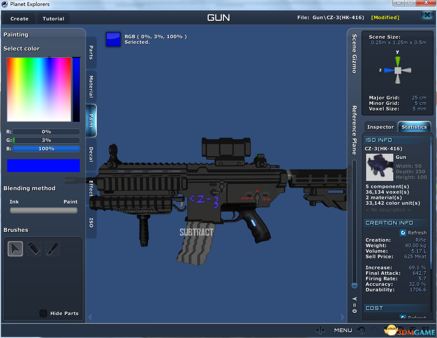Click the green Y axis cone gizmo

(398, 61)
